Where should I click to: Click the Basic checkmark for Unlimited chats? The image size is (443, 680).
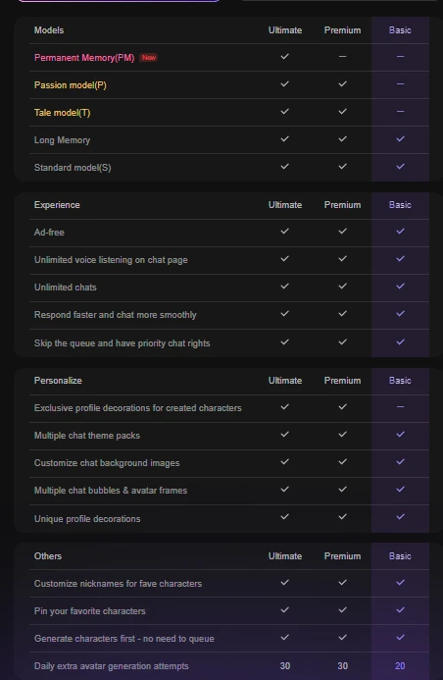(x=400, y=287)
